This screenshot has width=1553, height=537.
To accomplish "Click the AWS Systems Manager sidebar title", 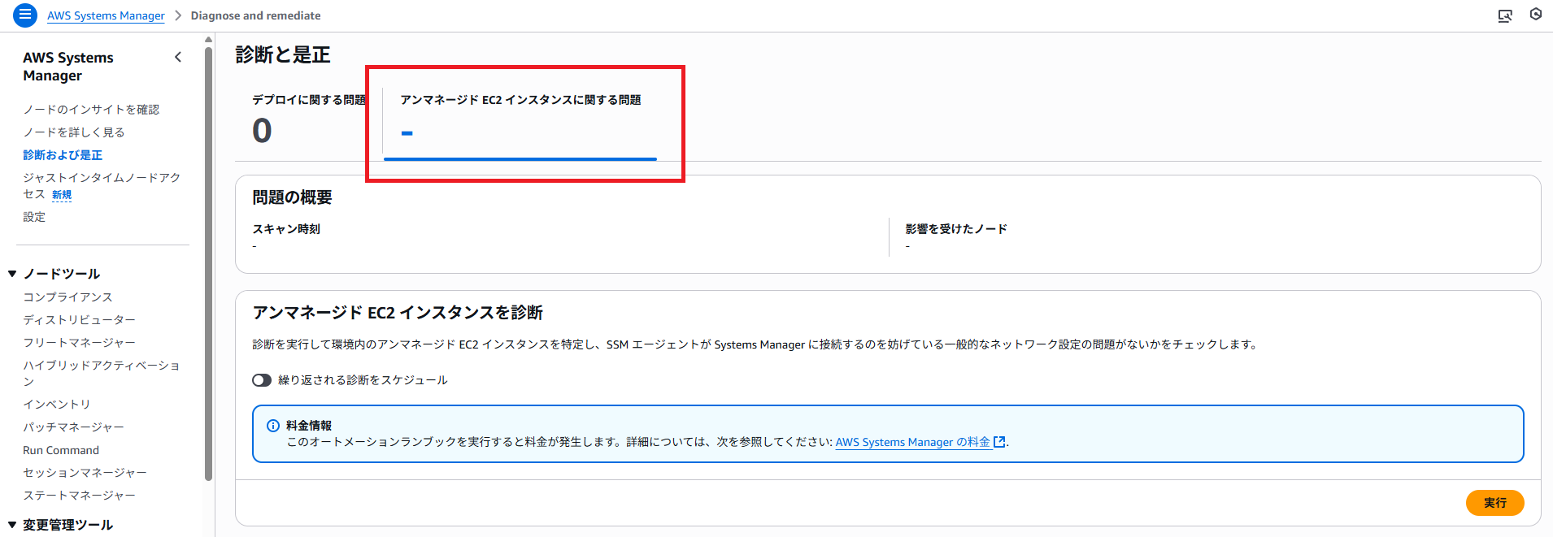I will (x=68, y=67).
